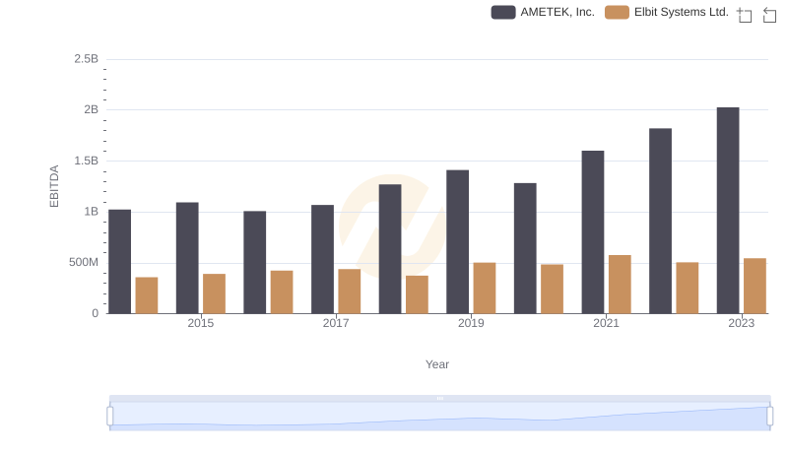The width and height of the screenshot is (788, 454).
Task: Click the 2015 x-axis label
Action: [x=201, y=323]
